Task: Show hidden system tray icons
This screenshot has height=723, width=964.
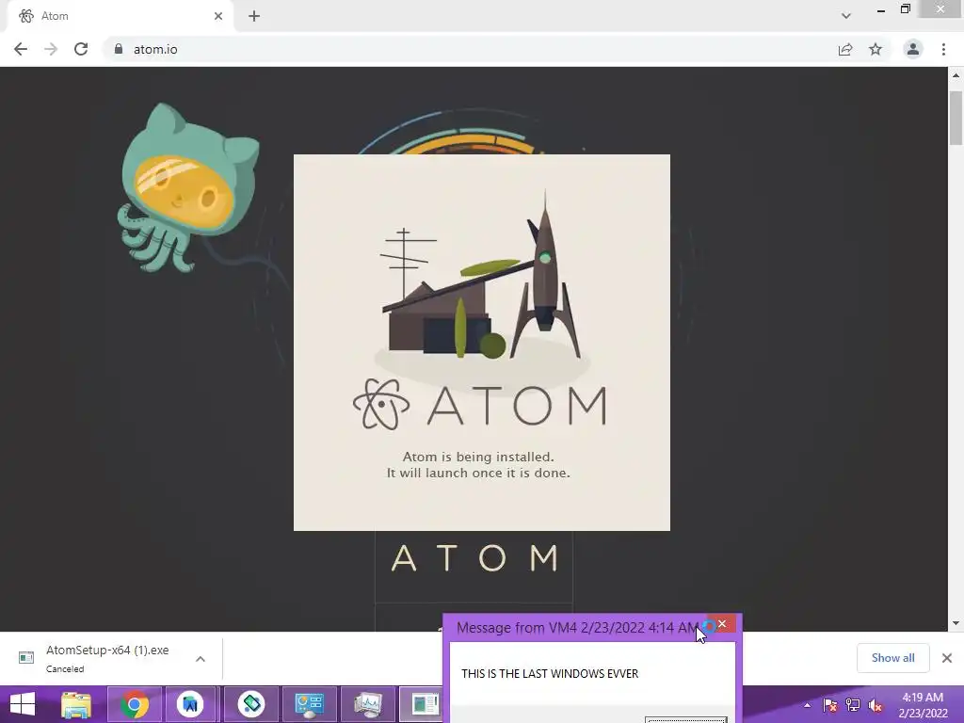Action: 807,705
